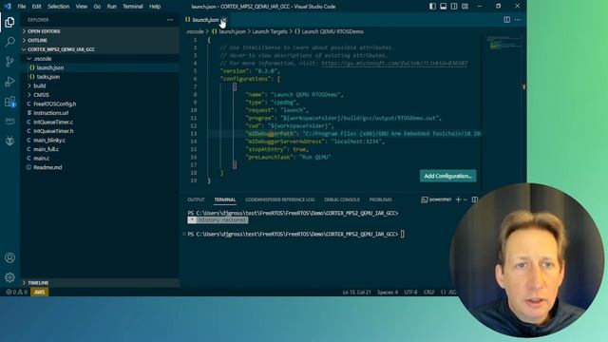Open the Help menu

[x=155, y=7]
